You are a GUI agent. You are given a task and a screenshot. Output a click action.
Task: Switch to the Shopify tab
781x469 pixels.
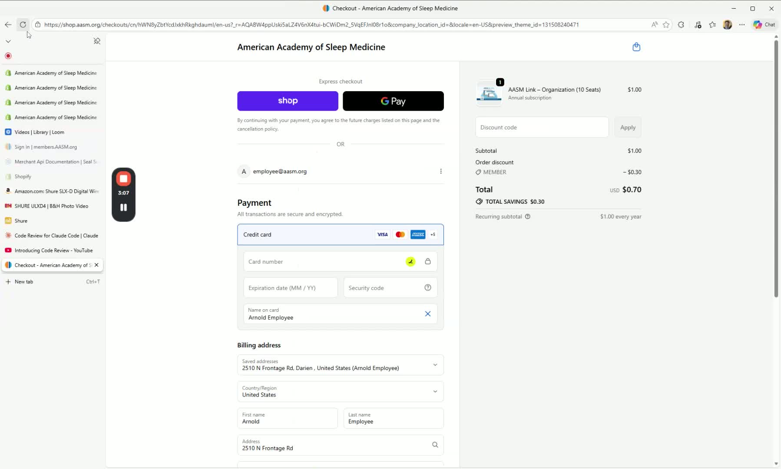tap(53, 176)
